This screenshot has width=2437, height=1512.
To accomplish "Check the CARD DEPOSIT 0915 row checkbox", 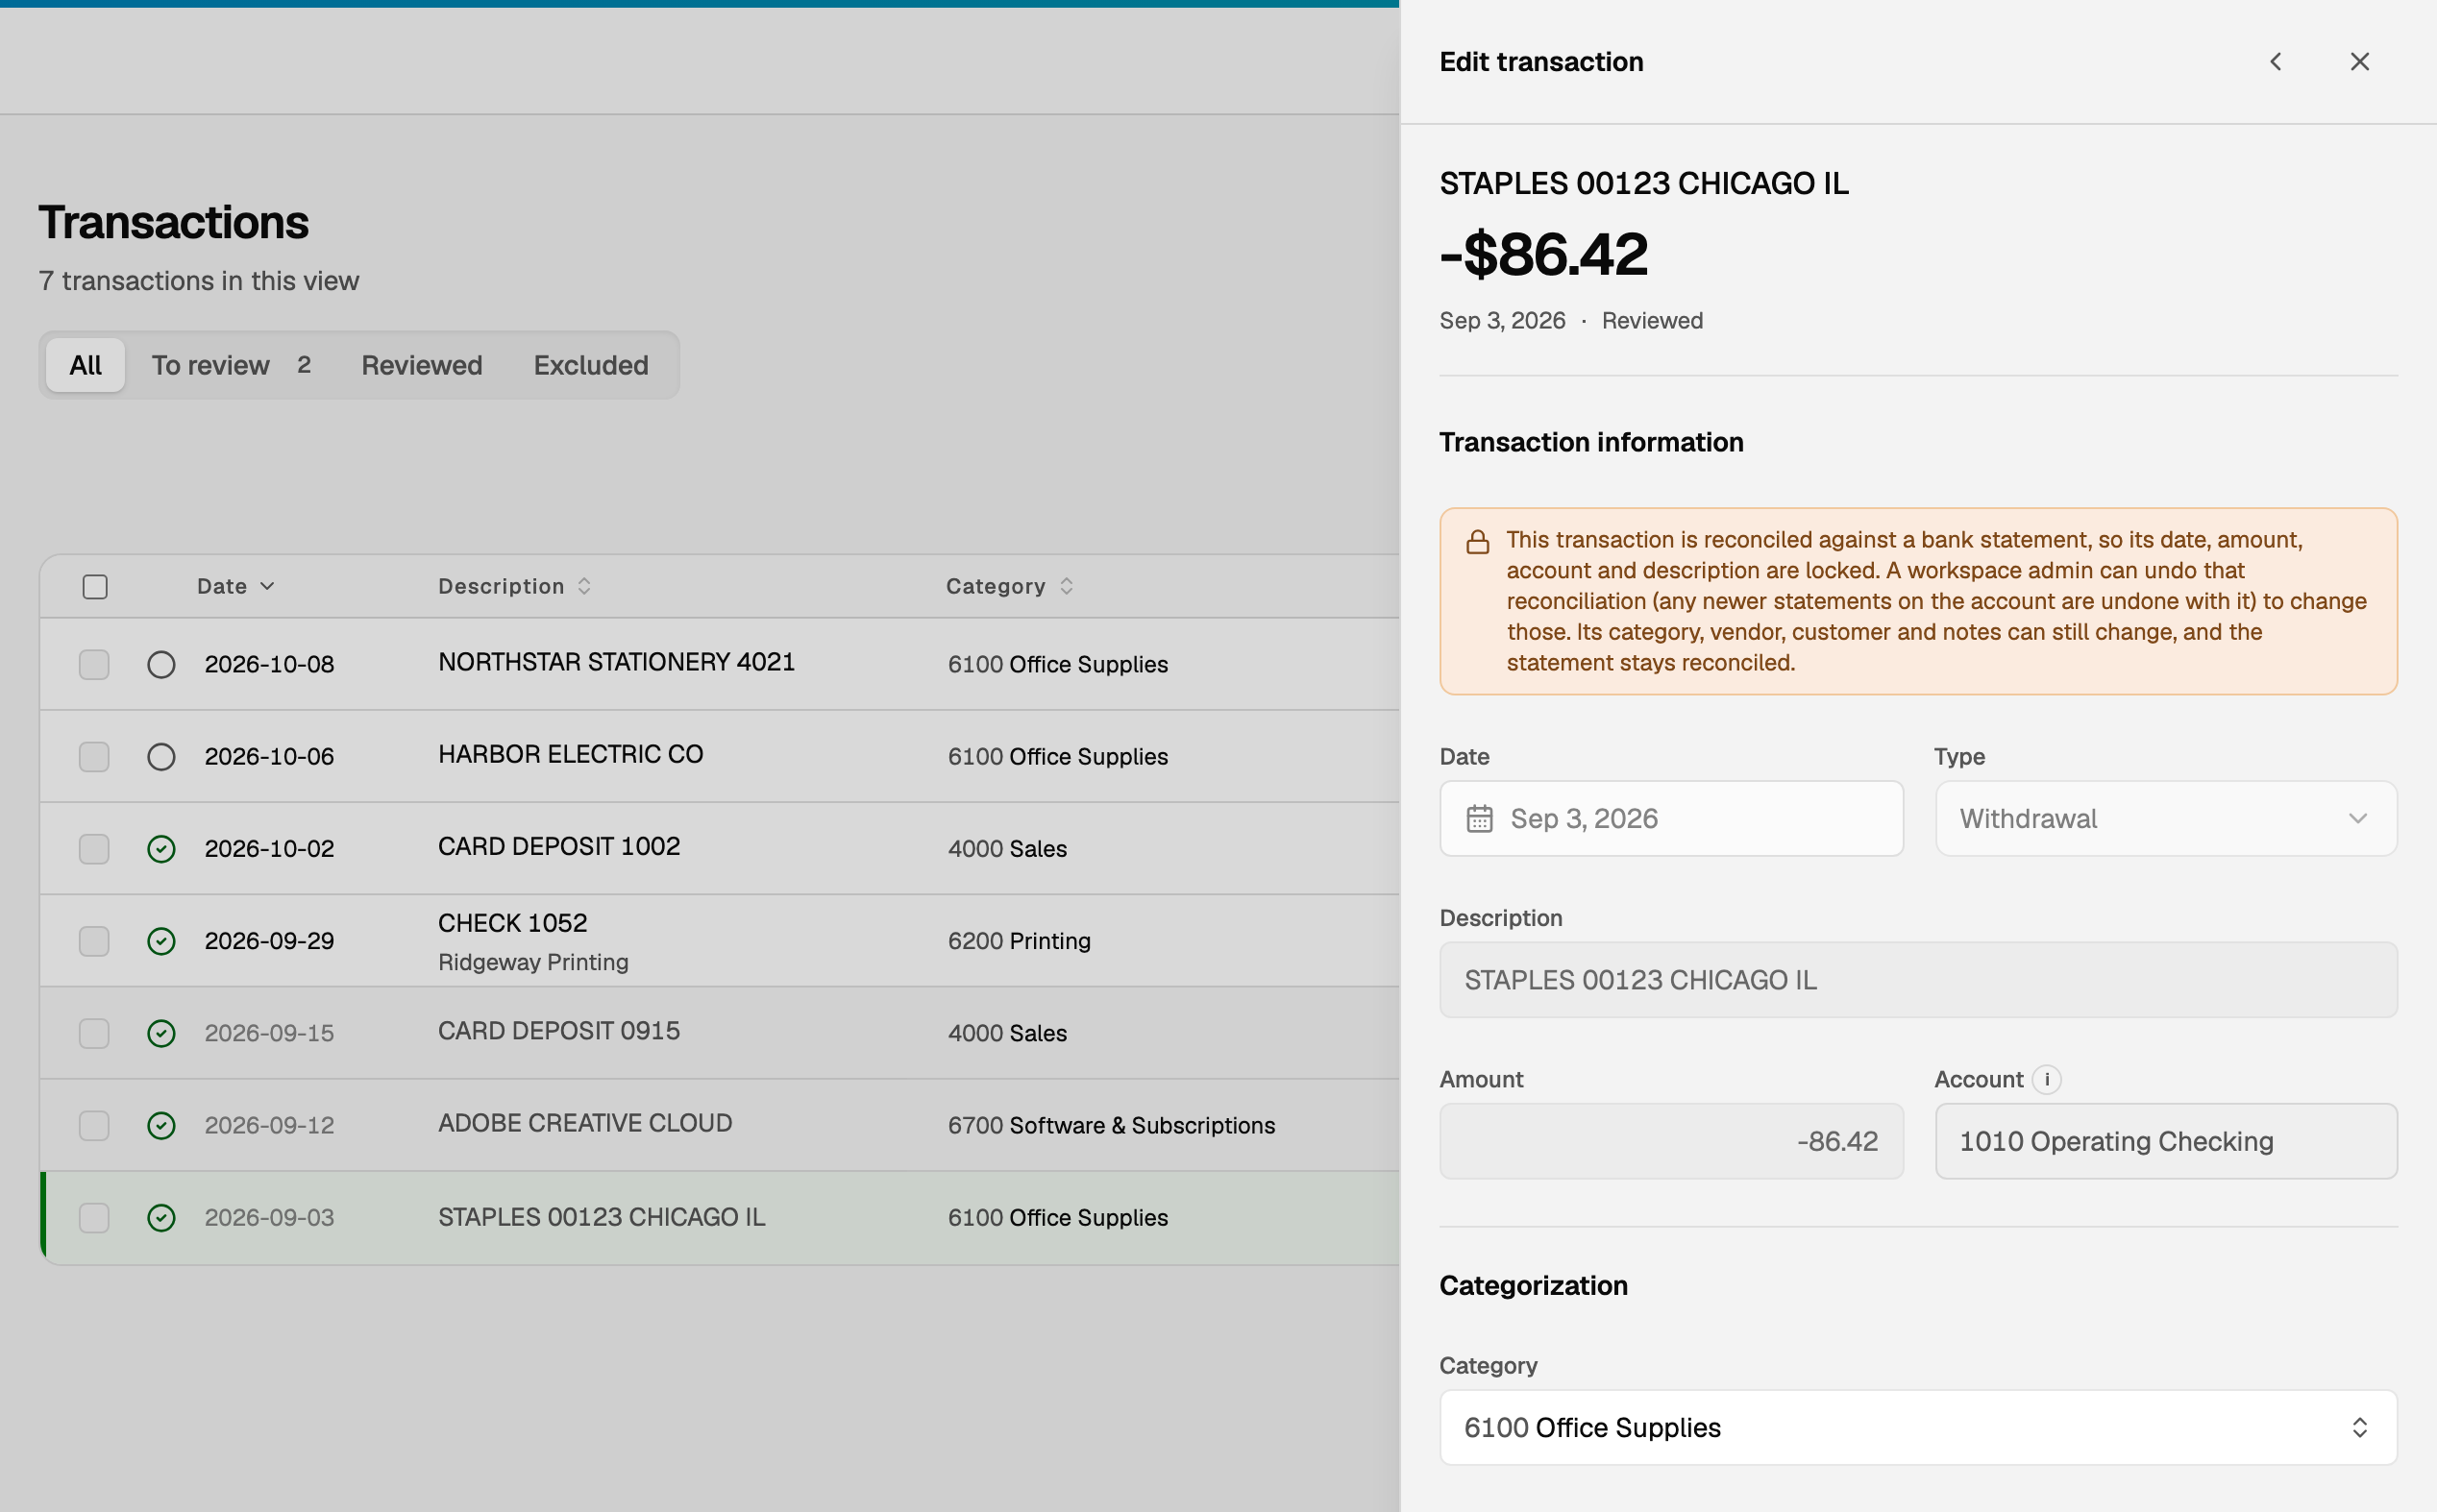I will [x=94, y=1033].
